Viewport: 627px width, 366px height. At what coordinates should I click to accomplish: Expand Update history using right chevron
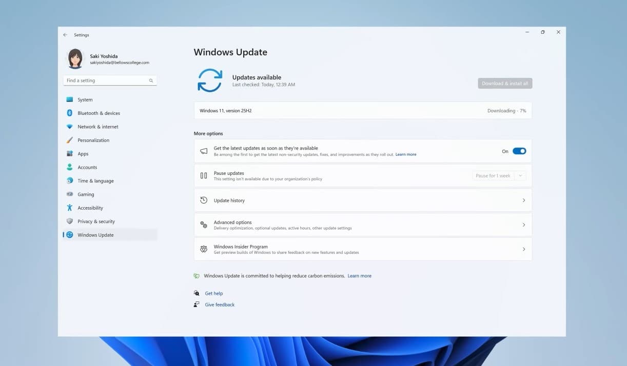tap(523, 200)
